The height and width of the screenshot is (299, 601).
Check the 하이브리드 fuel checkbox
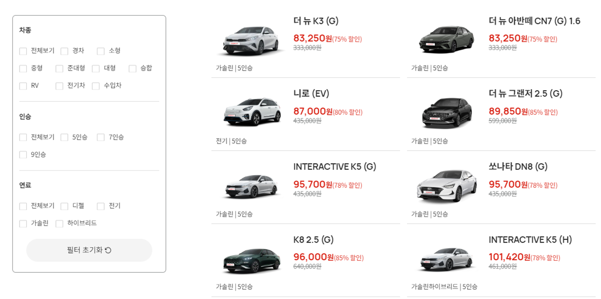tap(58, 223)
